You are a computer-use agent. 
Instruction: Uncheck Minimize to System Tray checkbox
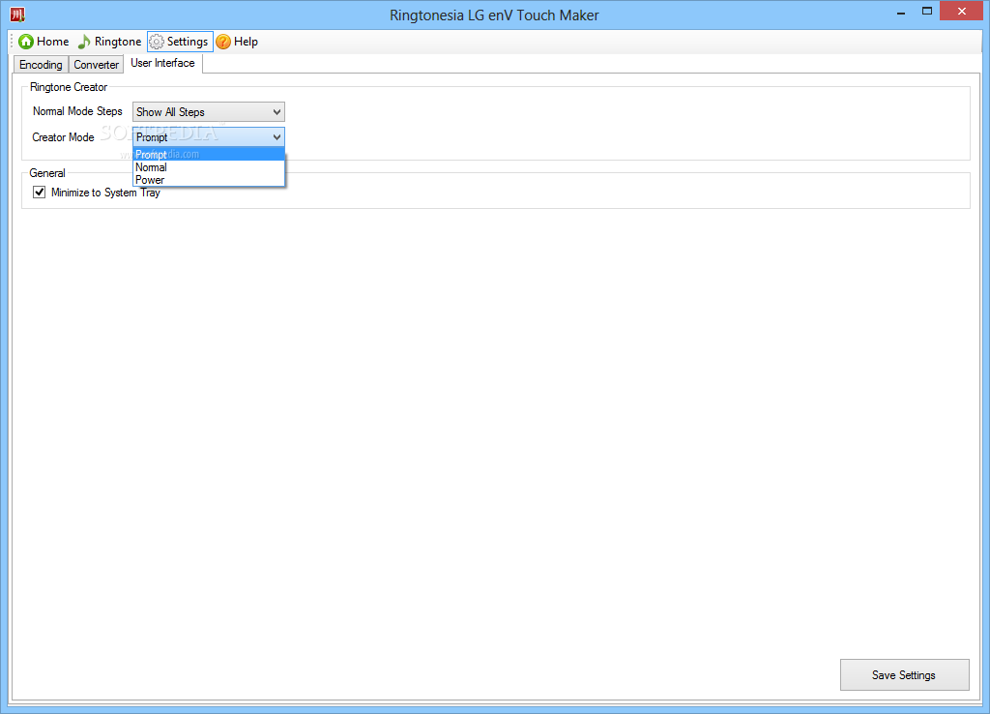point(39,193)
